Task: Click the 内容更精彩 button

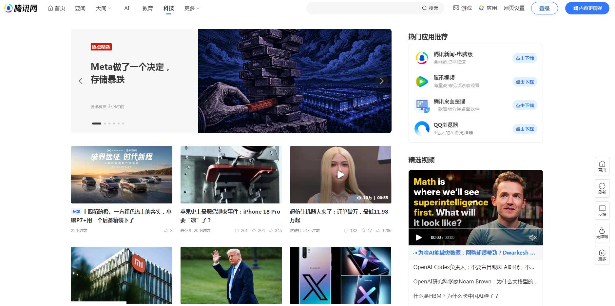Action: (x=587, y=8)
